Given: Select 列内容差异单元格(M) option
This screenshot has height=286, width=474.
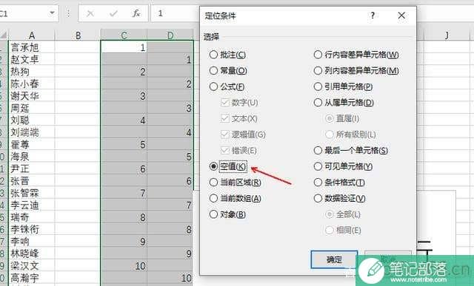Looking at the screenshot, I should tap(356, 71).
